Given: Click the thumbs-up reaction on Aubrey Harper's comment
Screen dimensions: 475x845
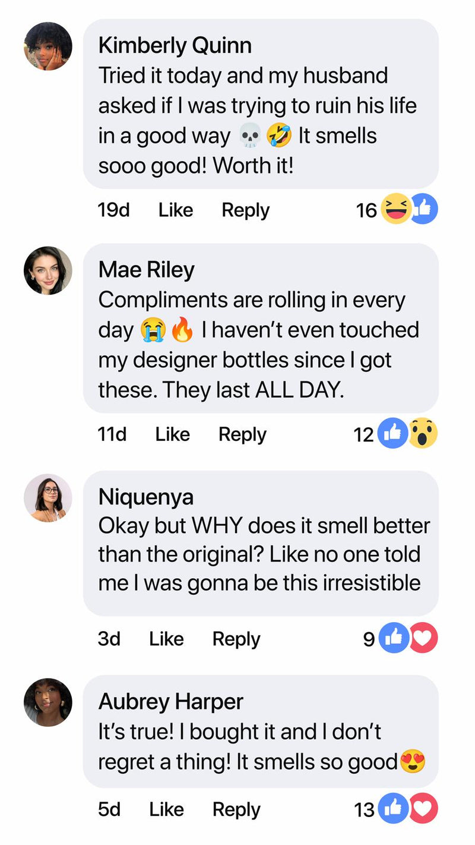Looking at the screenshot, I should (x=392, y=809).
